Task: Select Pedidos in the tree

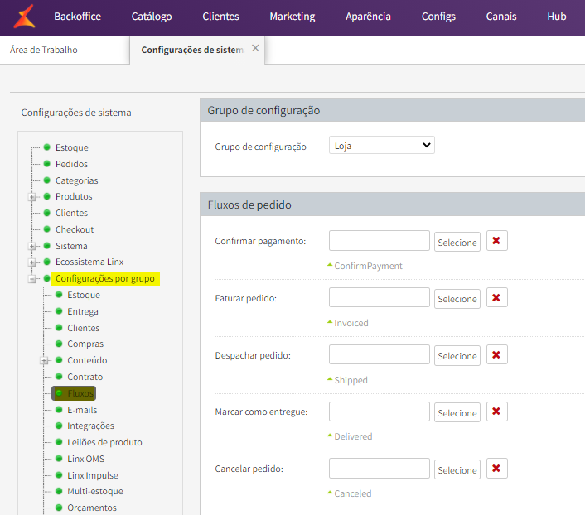Action: coord(71,164)
